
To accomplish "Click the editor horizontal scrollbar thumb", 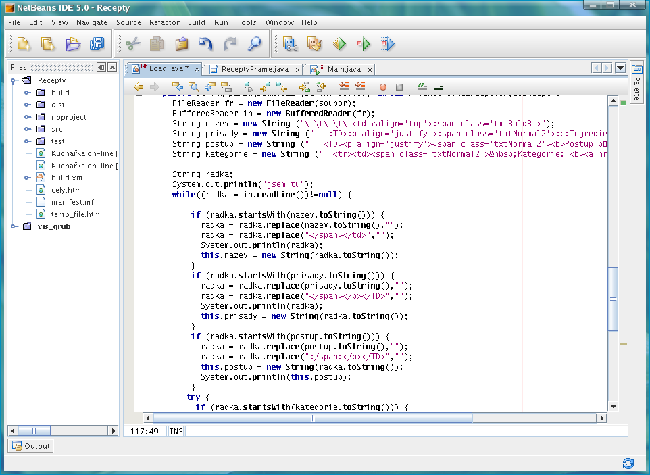I will 311,418.
